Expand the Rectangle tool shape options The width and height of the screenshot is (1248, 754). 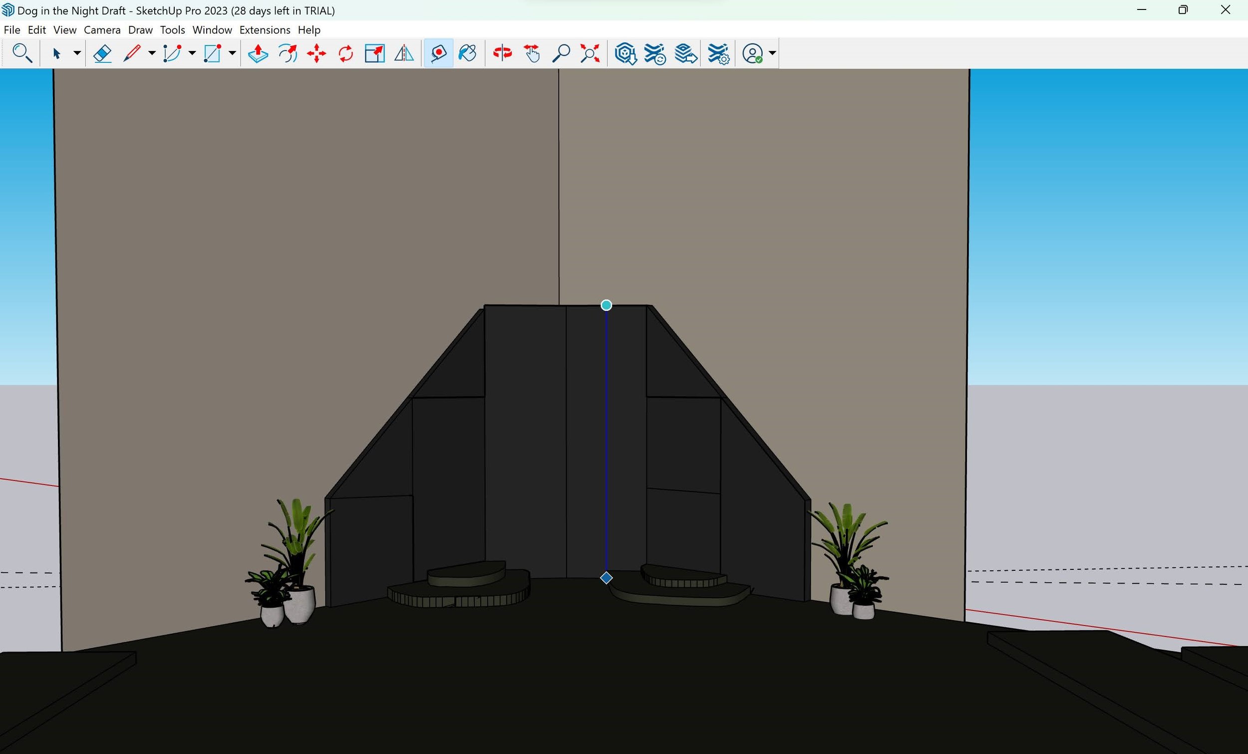(x=232, y=53)
